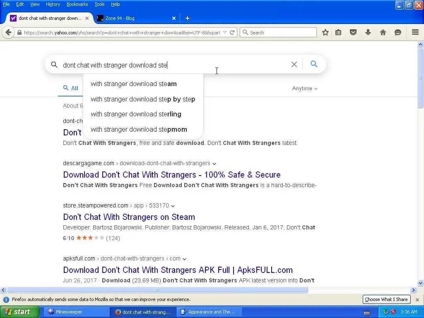The image size is (424, 318).
Task: Click the Pocket save icon
Action: pyautogui.click(x=353, y=32)
